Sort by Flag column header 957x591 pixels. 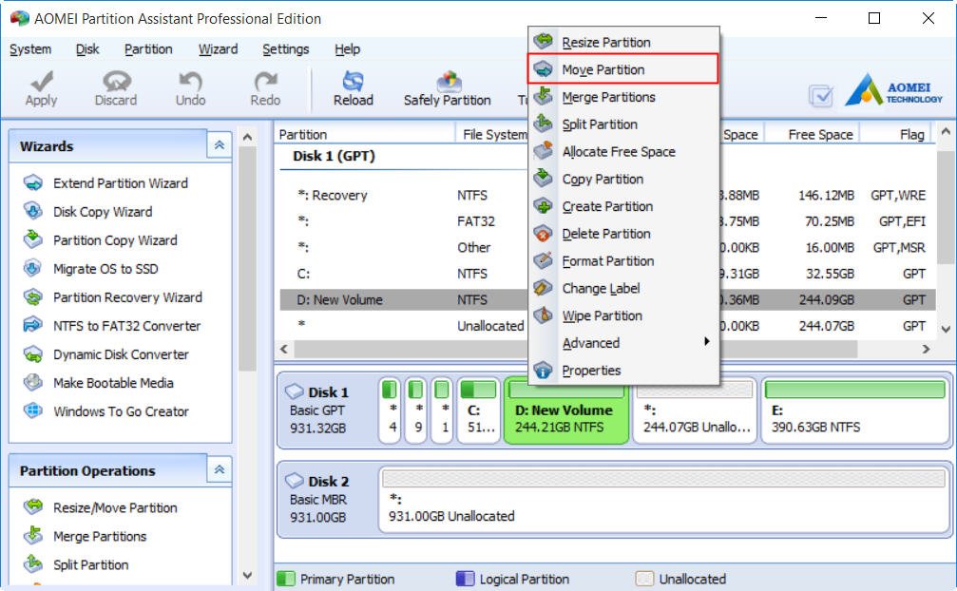[897, 134]
